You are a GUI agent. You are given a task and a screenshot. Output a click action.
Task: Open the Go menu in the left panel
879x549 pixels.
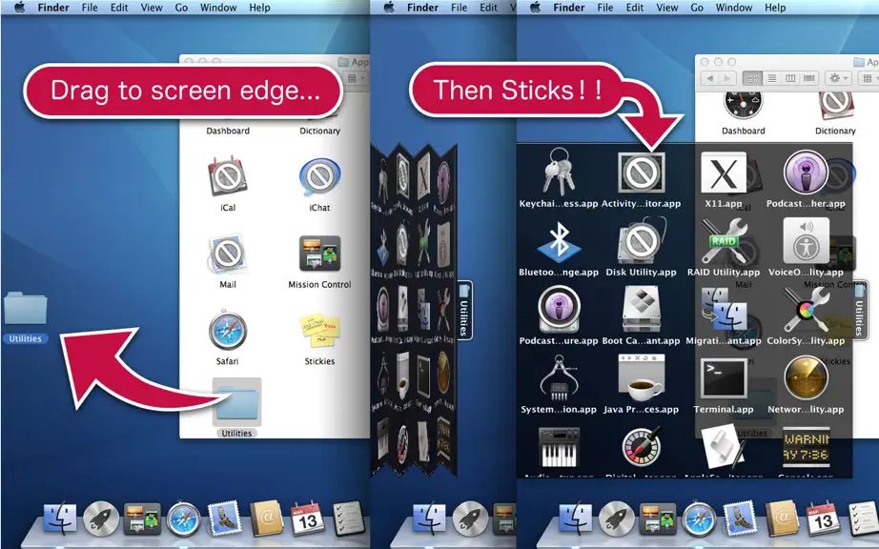(181, 8)
